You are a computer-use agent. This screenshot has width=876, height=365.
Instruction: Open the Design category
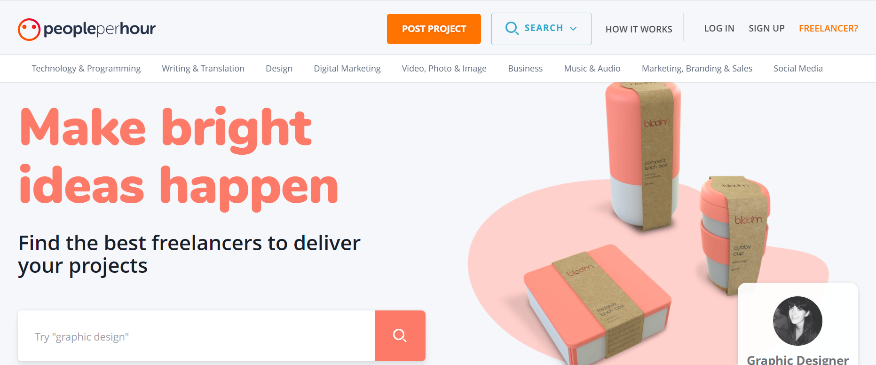pos(279,68)
